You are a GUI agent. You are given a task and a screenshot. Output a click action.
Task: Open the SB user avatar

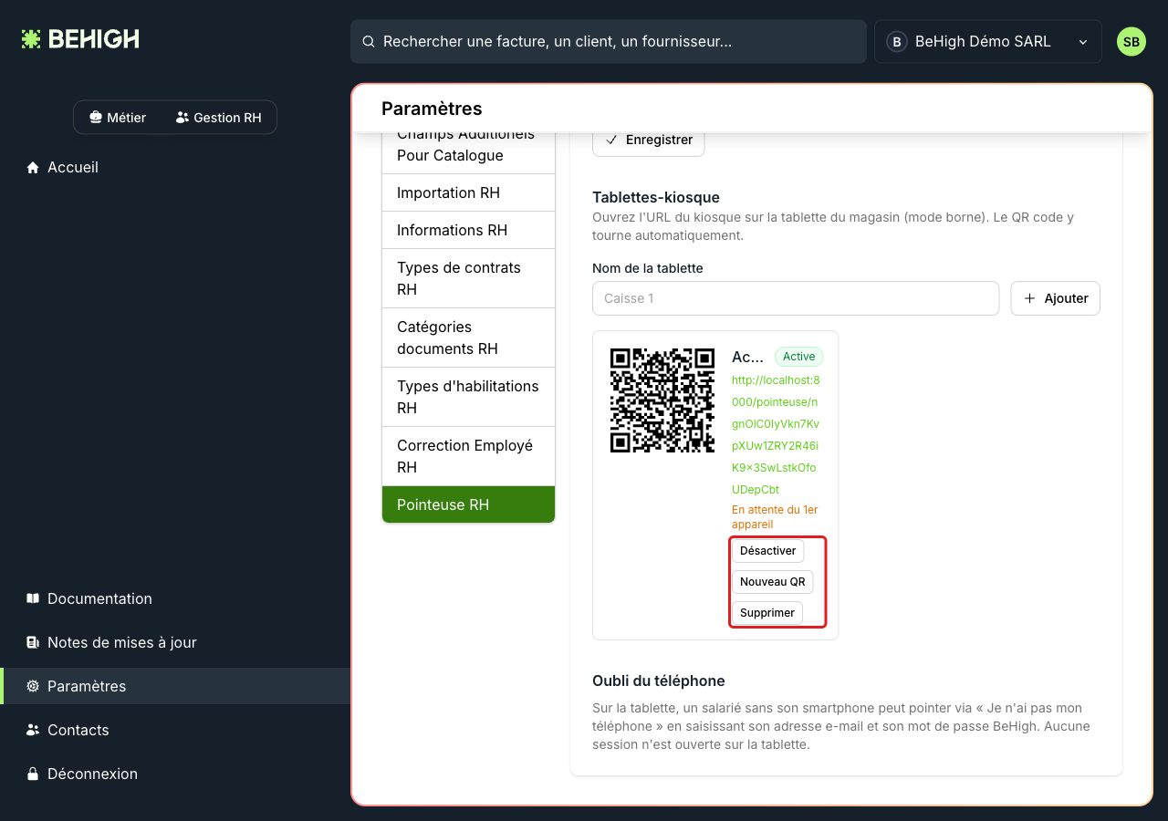1131,42
